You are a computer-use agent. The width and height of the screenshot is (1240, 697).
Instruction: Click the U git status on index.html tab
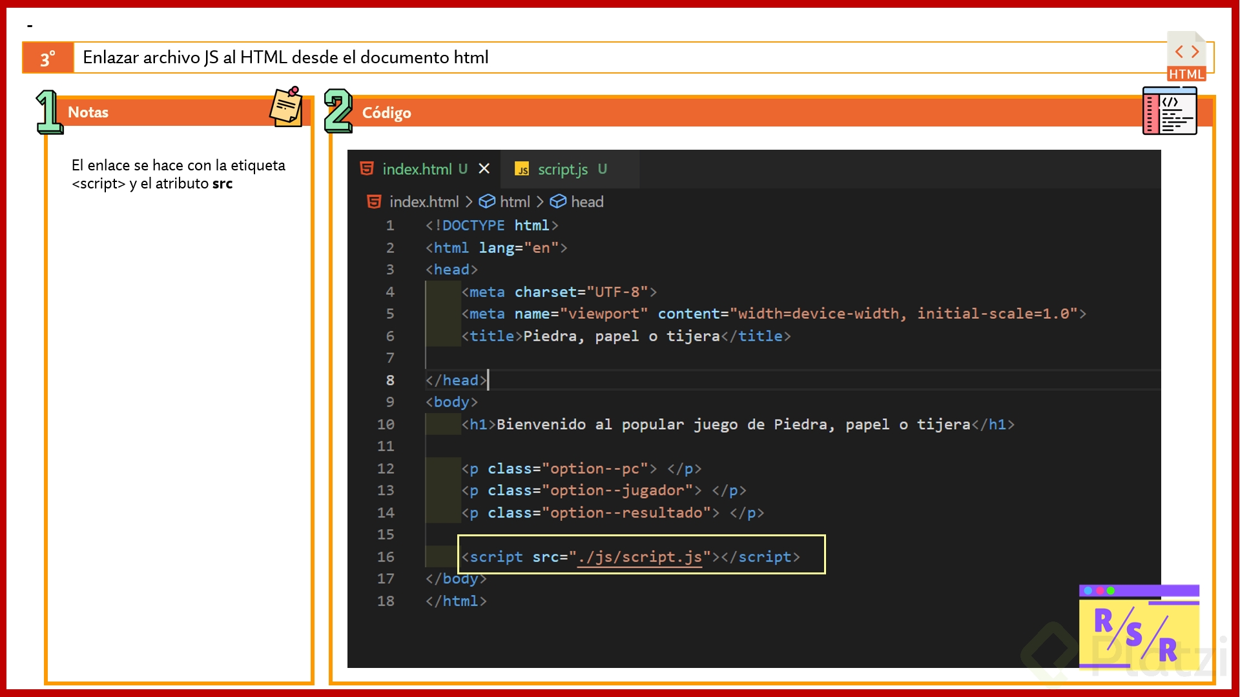coord(463,168)
